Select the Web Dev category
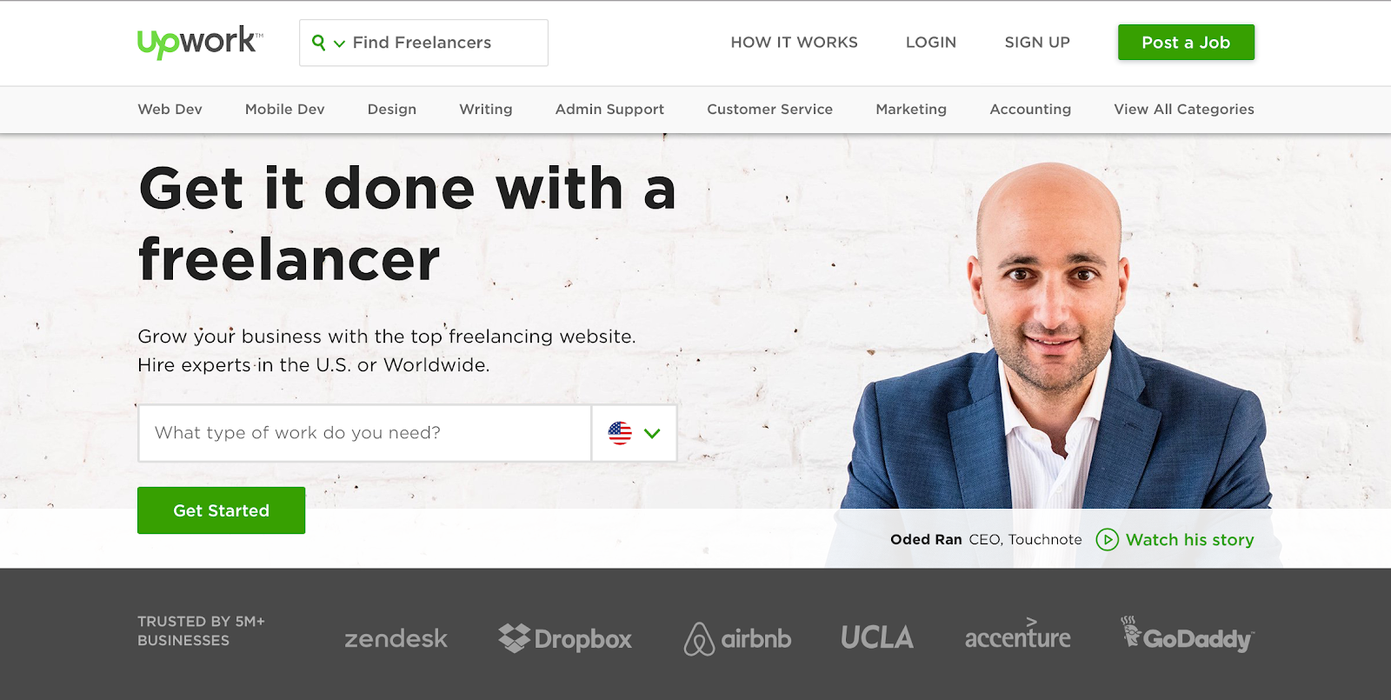This screenshot has width=1391, height=700. (170, 110)
